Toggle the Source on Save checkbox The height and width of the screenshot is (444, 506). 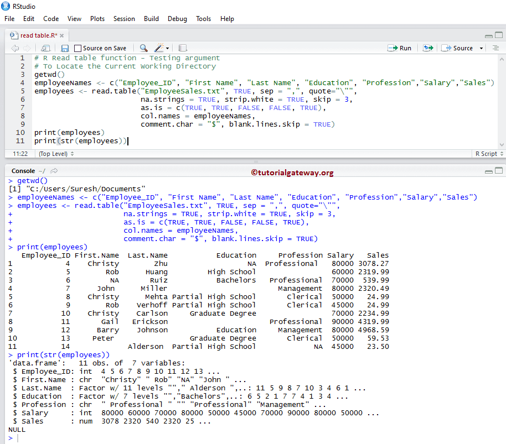(x=78, y=48)
